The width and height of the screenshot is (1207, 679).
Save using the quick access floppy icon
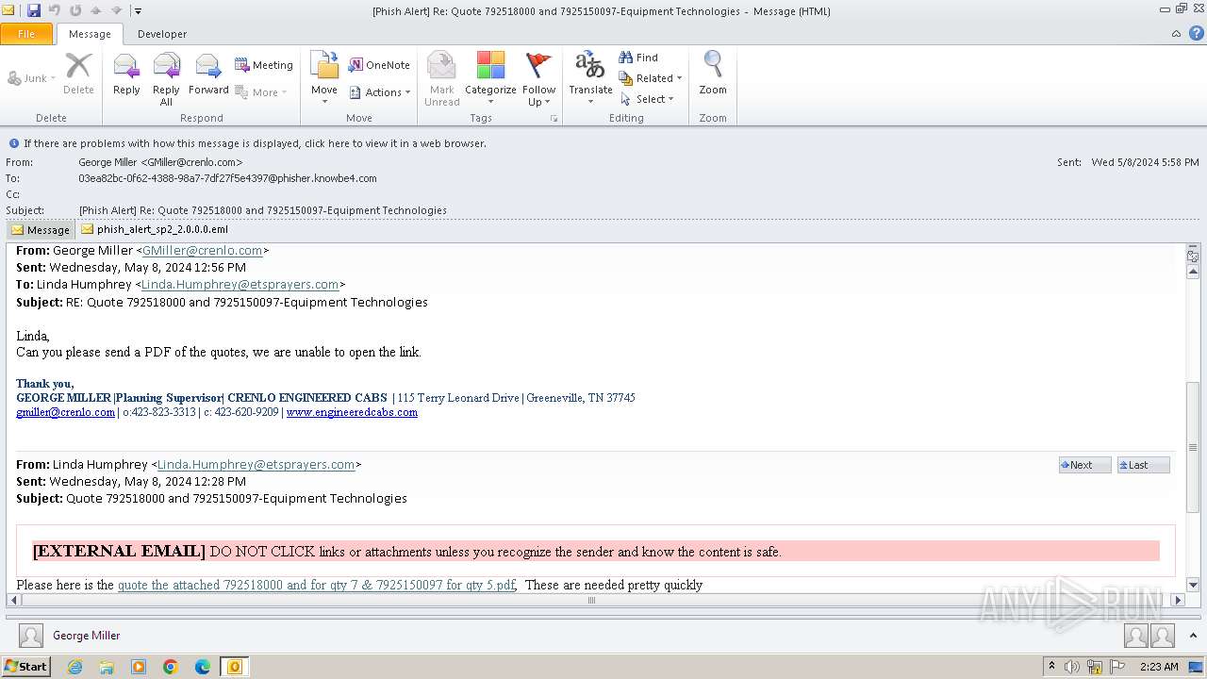point(34,10)
